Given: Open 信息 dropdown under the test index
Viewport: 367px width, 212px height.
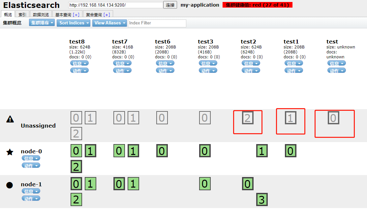Looking at the screenshot, I should point(336,63).
